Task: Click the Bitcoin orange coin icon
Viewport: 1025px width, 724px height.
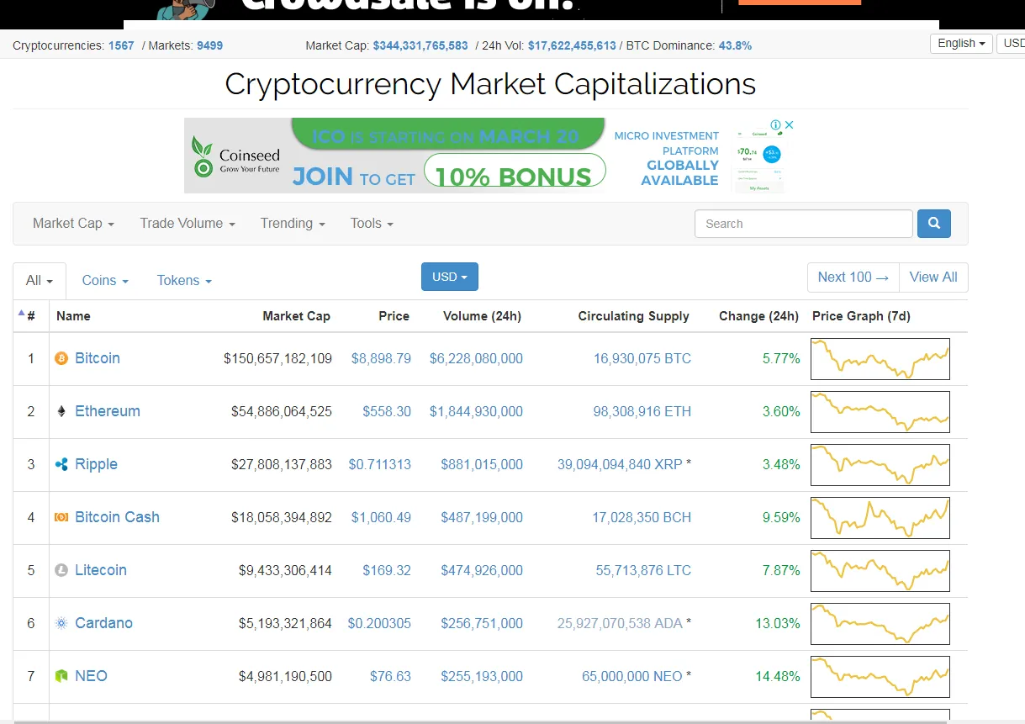Action: pyautogui.click(x=61, y=358)
